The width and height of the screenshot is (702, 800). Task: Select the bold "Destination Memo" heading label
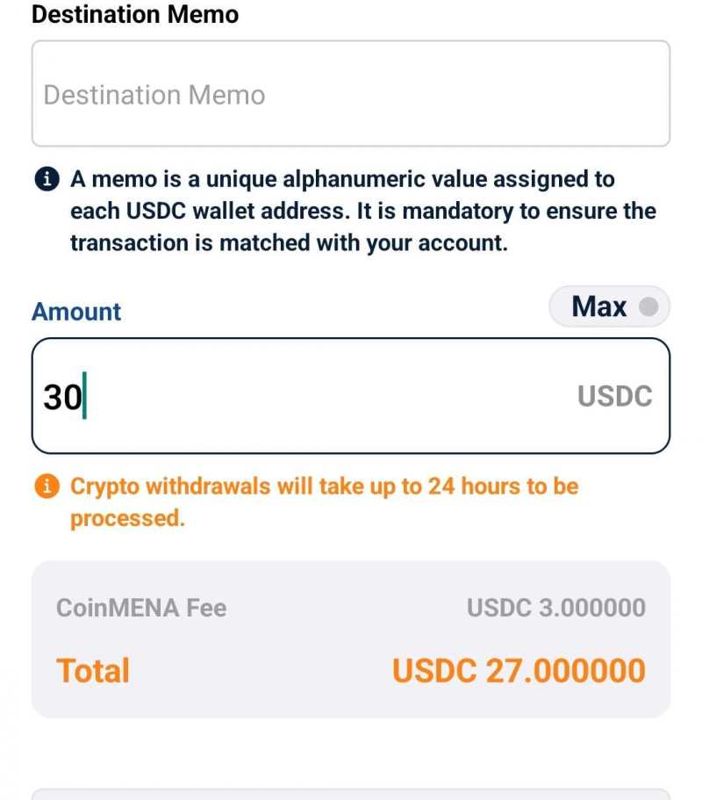pyautogui.click(x=134, y=15)
